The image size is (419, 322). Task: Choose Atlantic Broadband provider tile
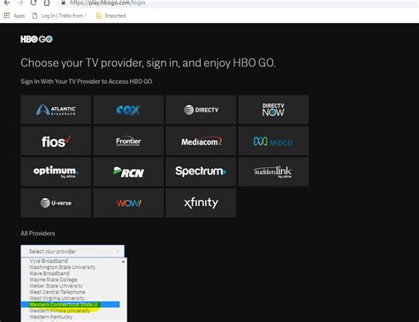(56, 110)
